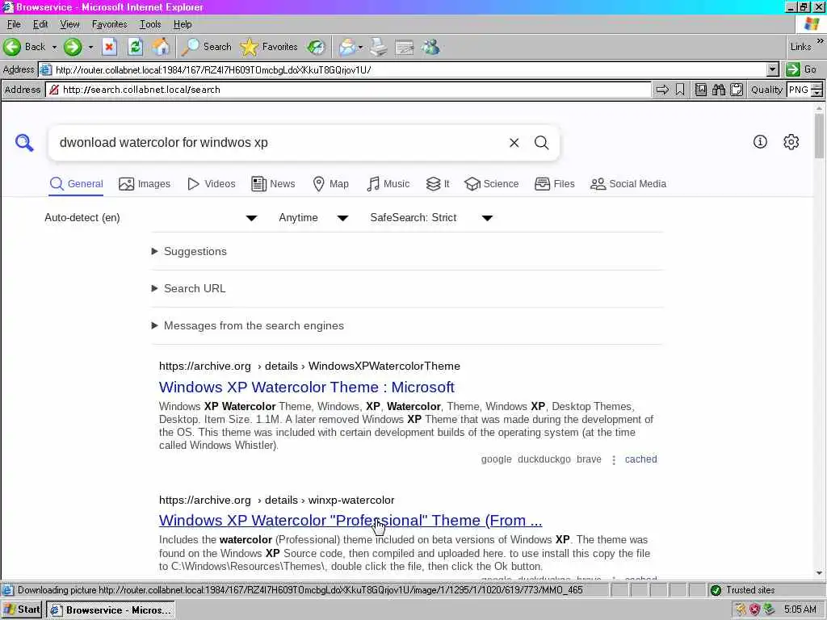
Task: Click the Browservice framed picture icon
Action: point(700,90)
